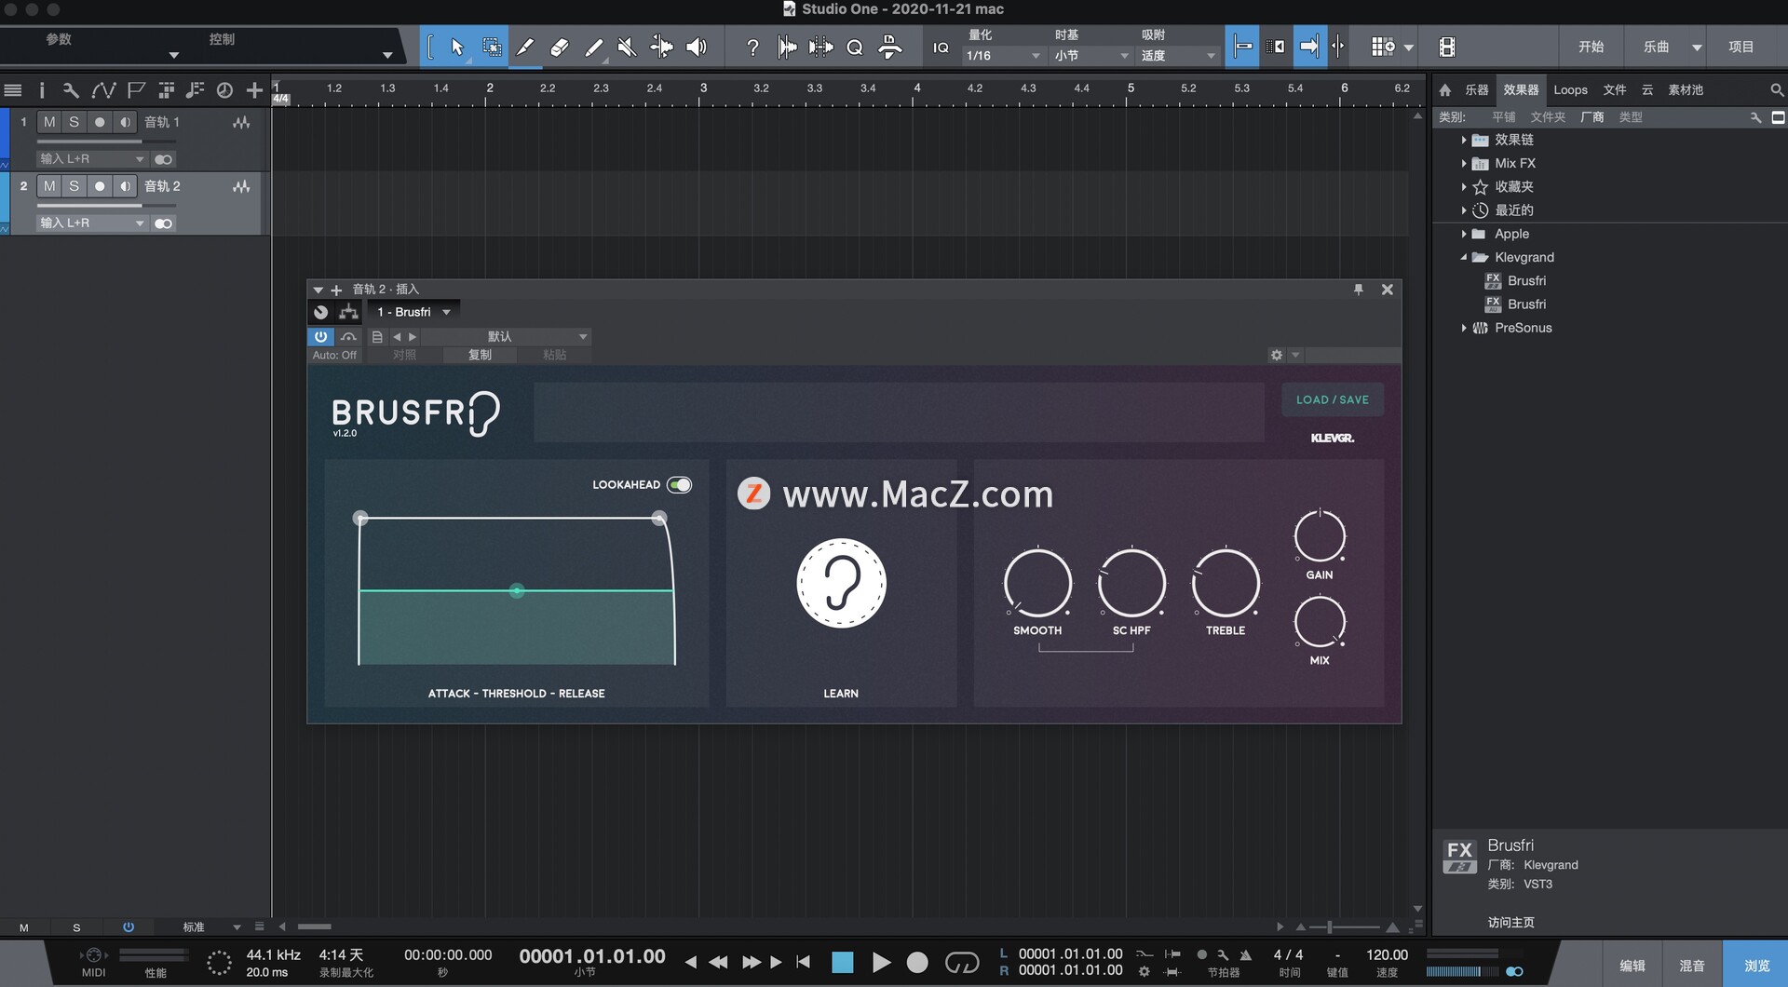Select the Paint (pencil) tool
Viewport: 1788px width, 987px height.
pos(593,47)
